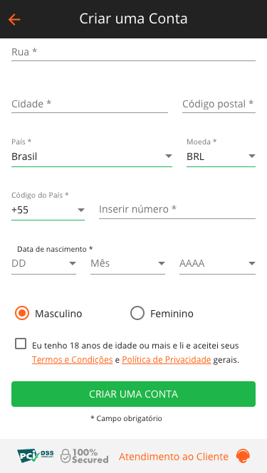Open the Mês birth month dropdown
267x473 pixels.
tap(127, 264)
